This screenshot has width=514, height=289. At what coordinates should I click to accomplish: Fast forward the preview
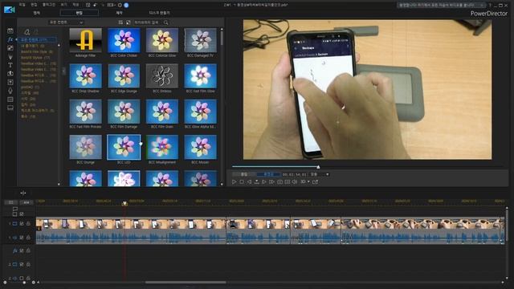point(271,181)
